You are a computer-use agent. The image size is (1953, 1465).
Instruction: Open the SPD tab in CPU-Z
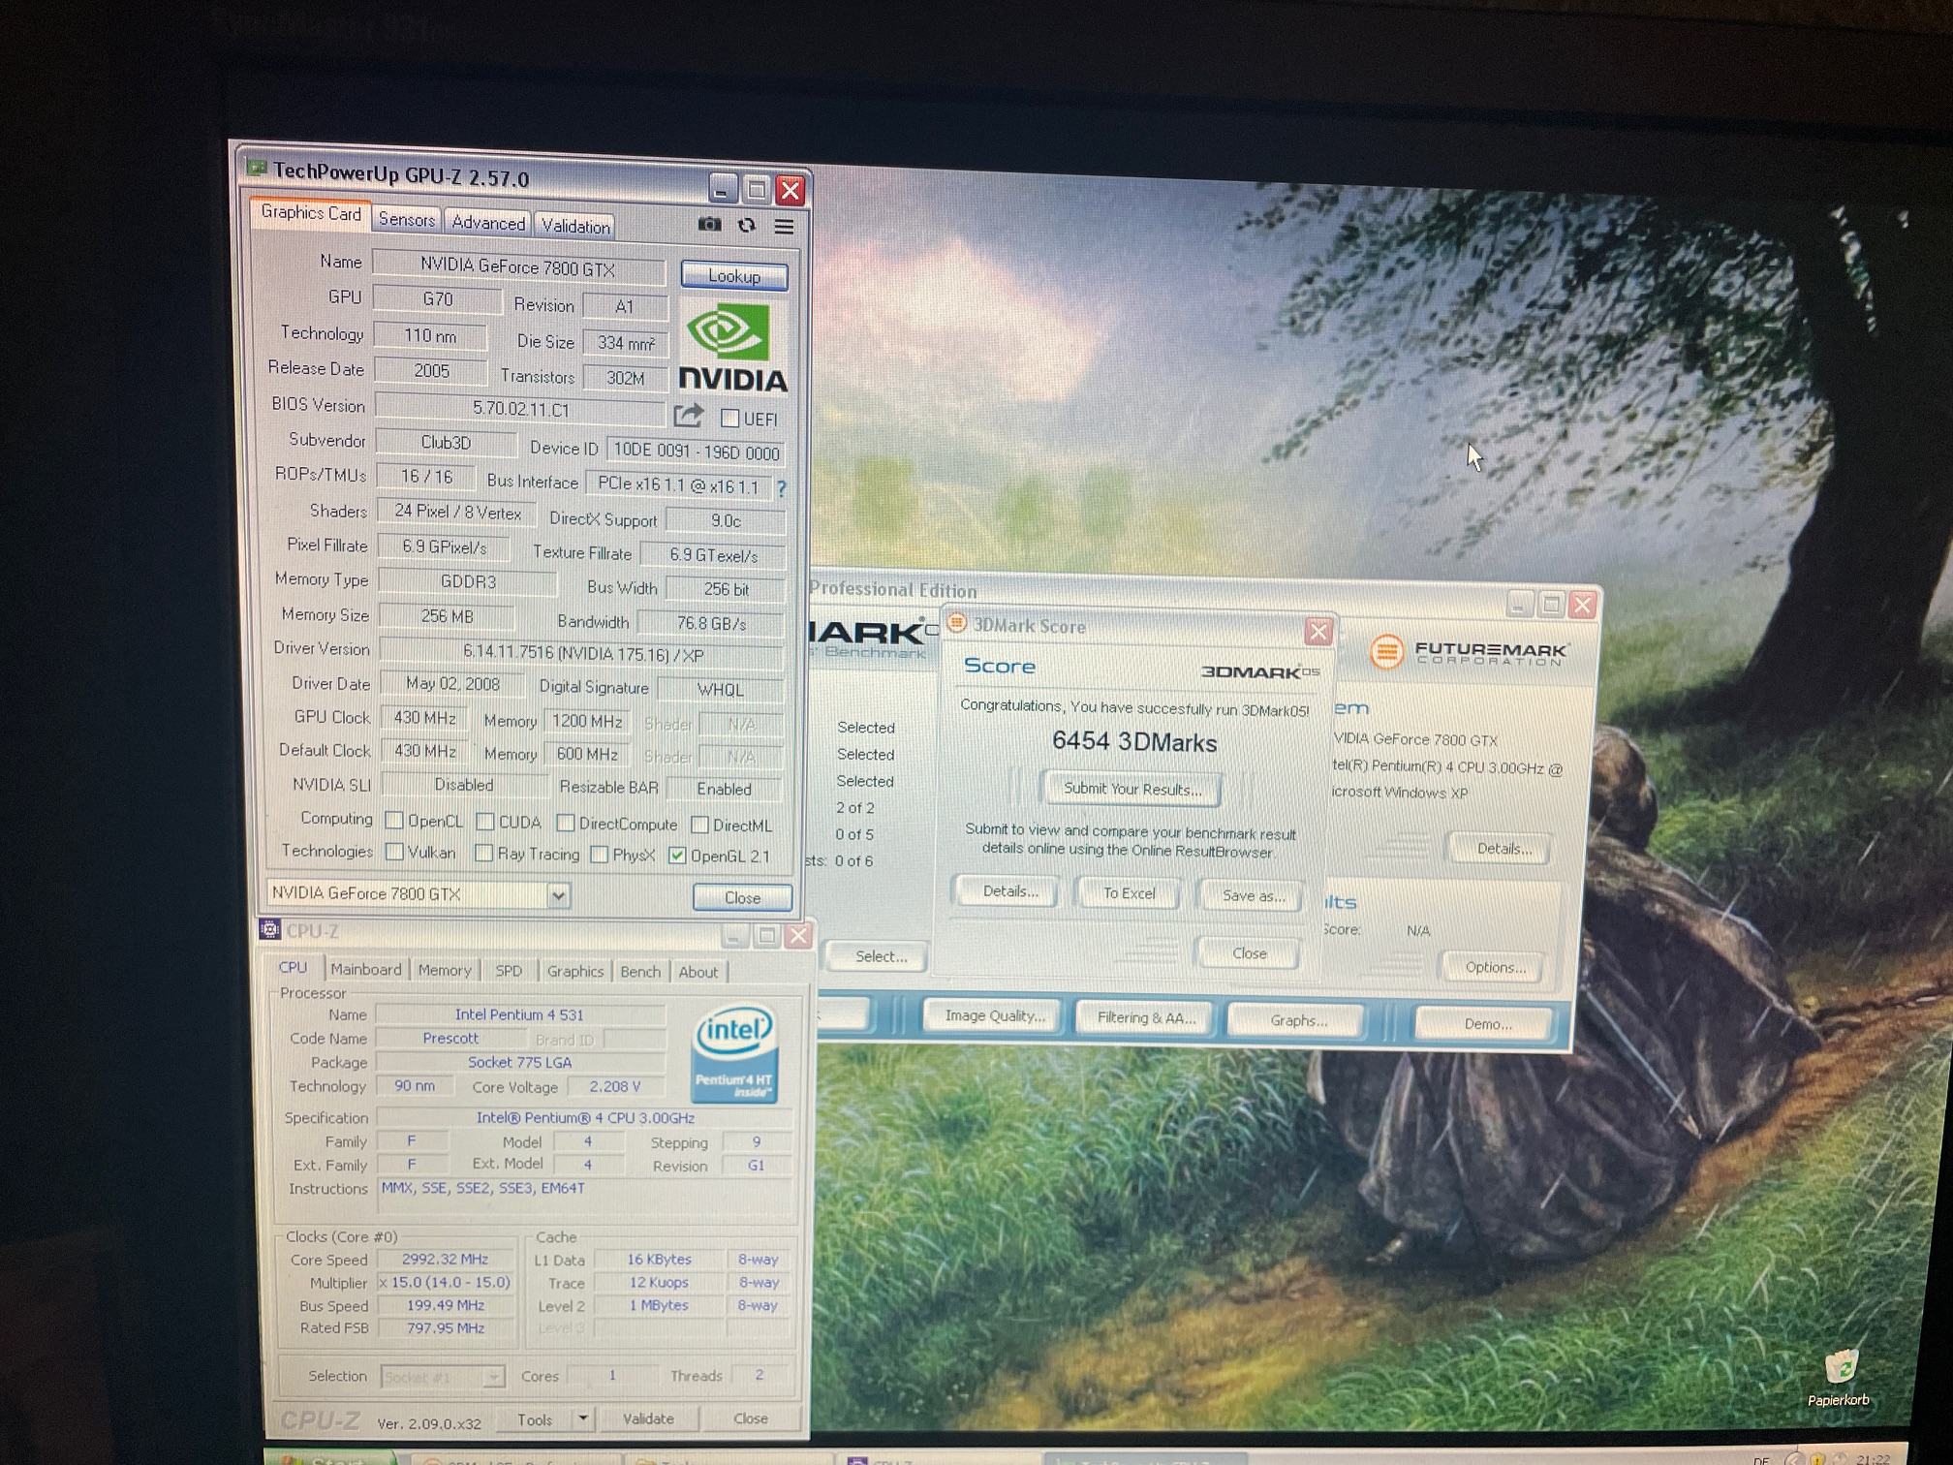click(x=509, y=971)
